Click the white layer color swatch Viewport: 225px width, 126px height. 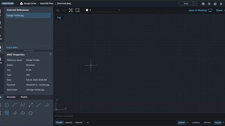click(87, 10)
